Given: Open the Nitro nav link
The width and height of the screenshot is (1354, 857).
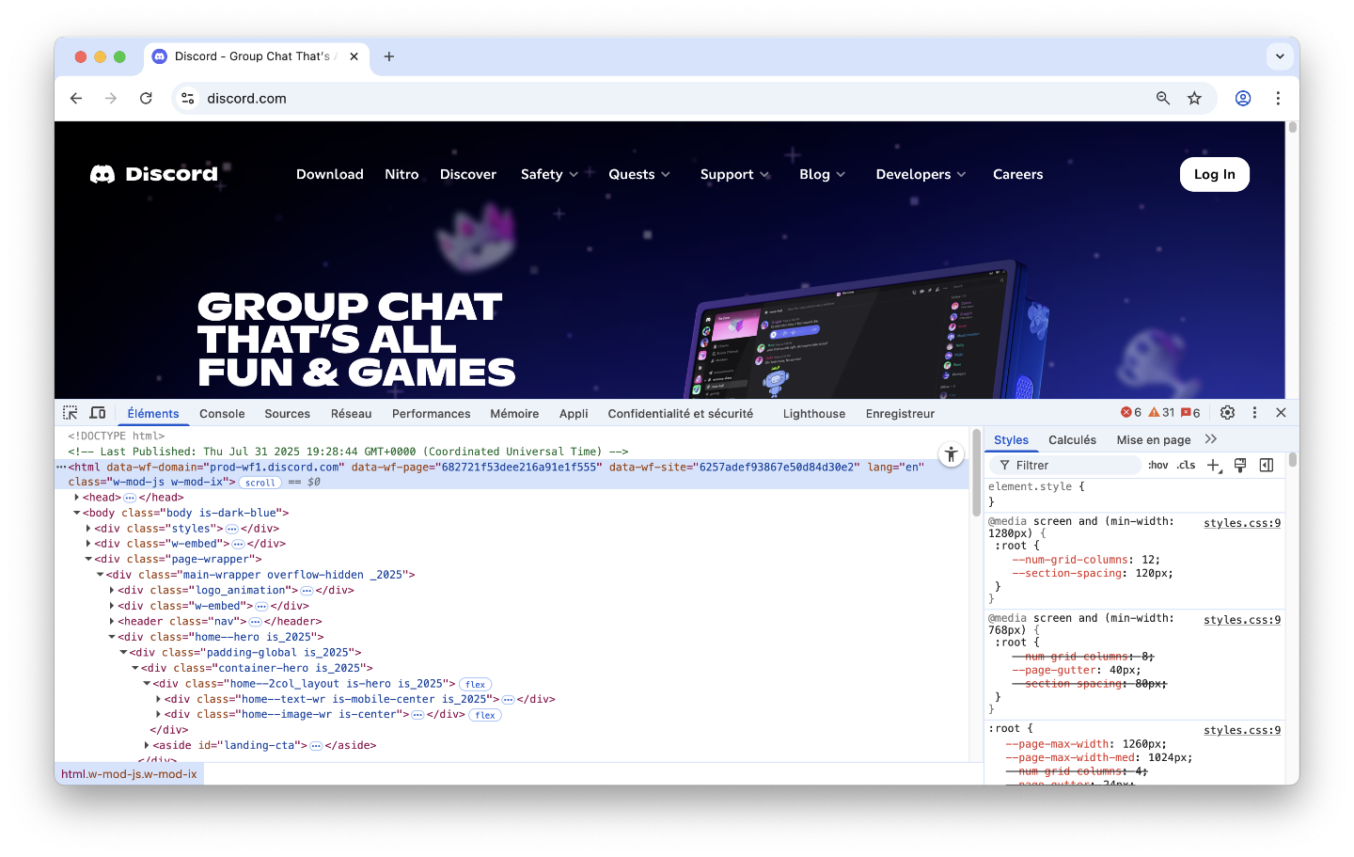Looking at the screenshot, I should [401, 174].
